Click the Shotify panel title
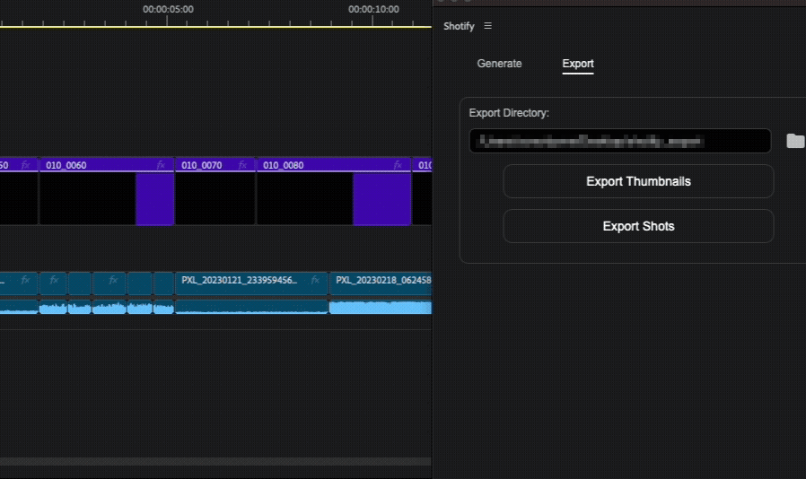 click(459, 26)
